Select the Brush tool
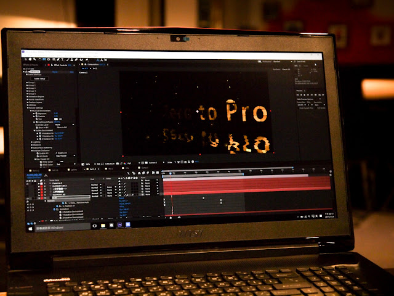The width and height of the screenshot is (394, 296). click(x=68, y=60)
